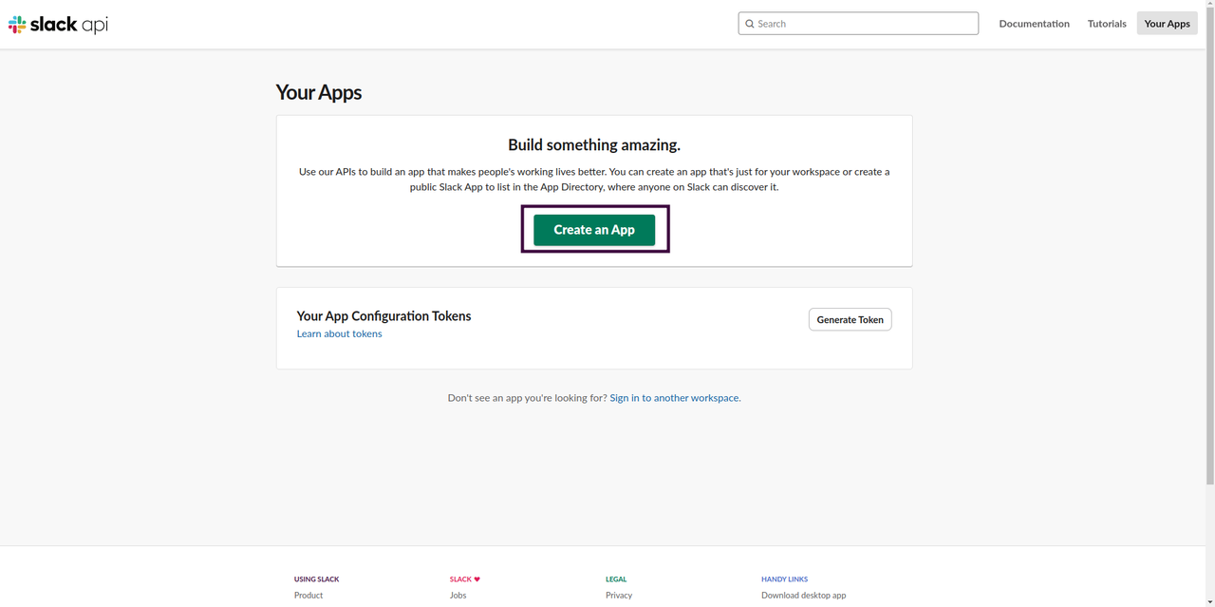Viewport: 1215px width, 607px height.
Task: Go to the Tutorials nav item
Action: coord(1107,24)
